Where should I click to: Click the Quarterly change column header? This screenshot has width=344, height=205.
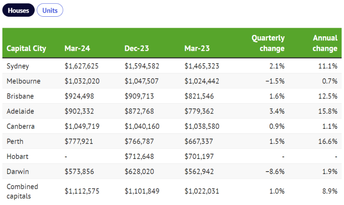click(x=268, y=43)
